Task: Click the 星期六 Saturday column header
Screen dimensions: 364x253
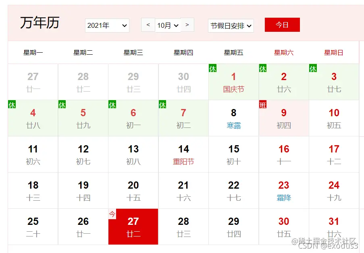Action: click(283, 52)
